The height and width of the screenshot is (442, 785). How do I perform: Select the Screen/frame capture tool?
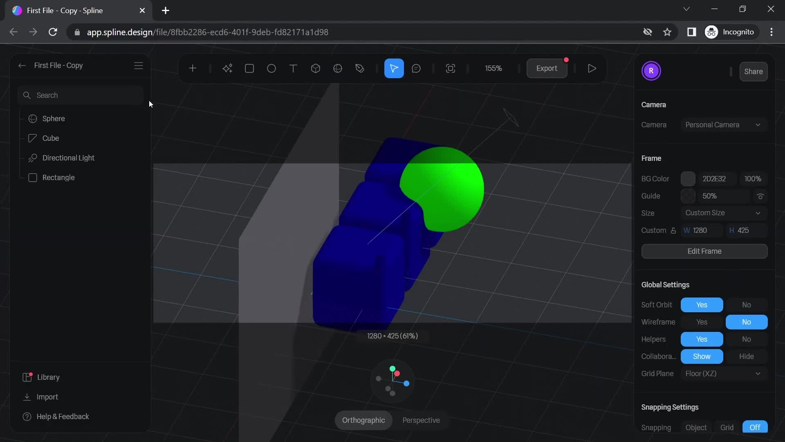coord(450,68)
